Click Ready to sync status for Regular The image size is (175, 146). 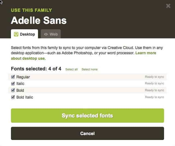[154, 77]
